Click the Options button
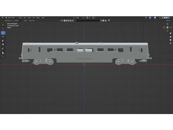Screen dimensions: 173x130 tap(169, 21)
